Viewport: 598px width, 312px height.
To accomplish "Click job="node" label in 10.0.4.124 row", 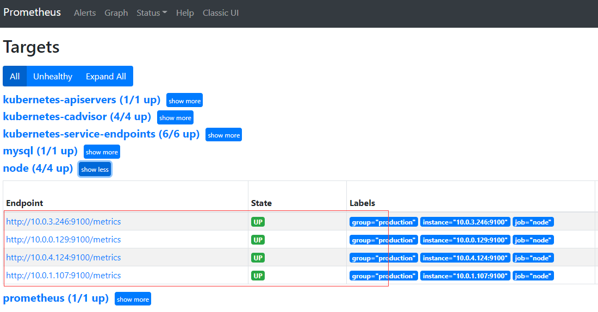I will pyautogui.click(x=533, y=258).
